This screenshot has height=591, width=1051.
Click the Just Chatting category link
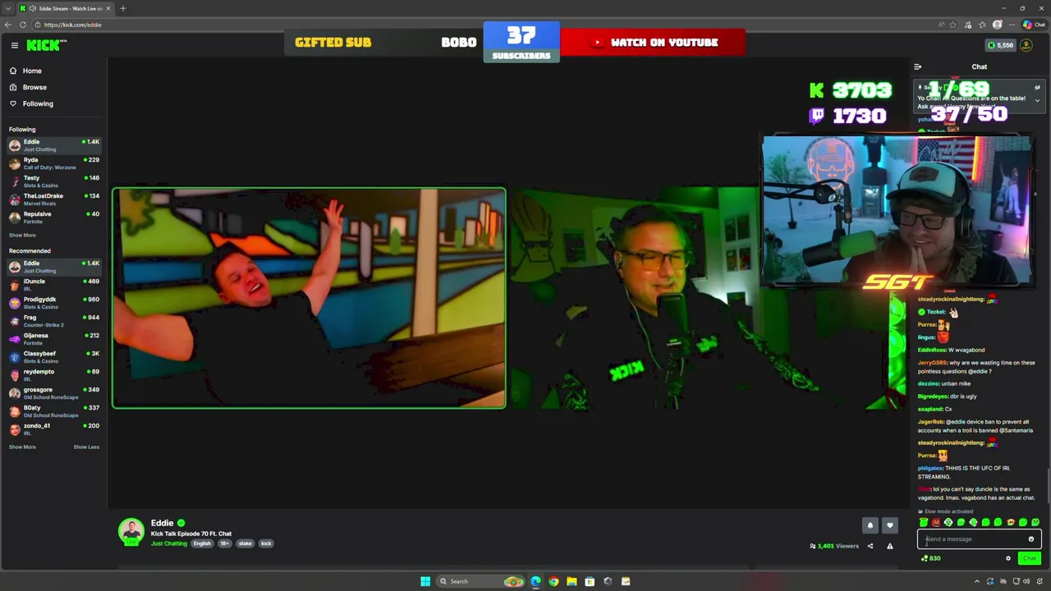tap(168, 543)
